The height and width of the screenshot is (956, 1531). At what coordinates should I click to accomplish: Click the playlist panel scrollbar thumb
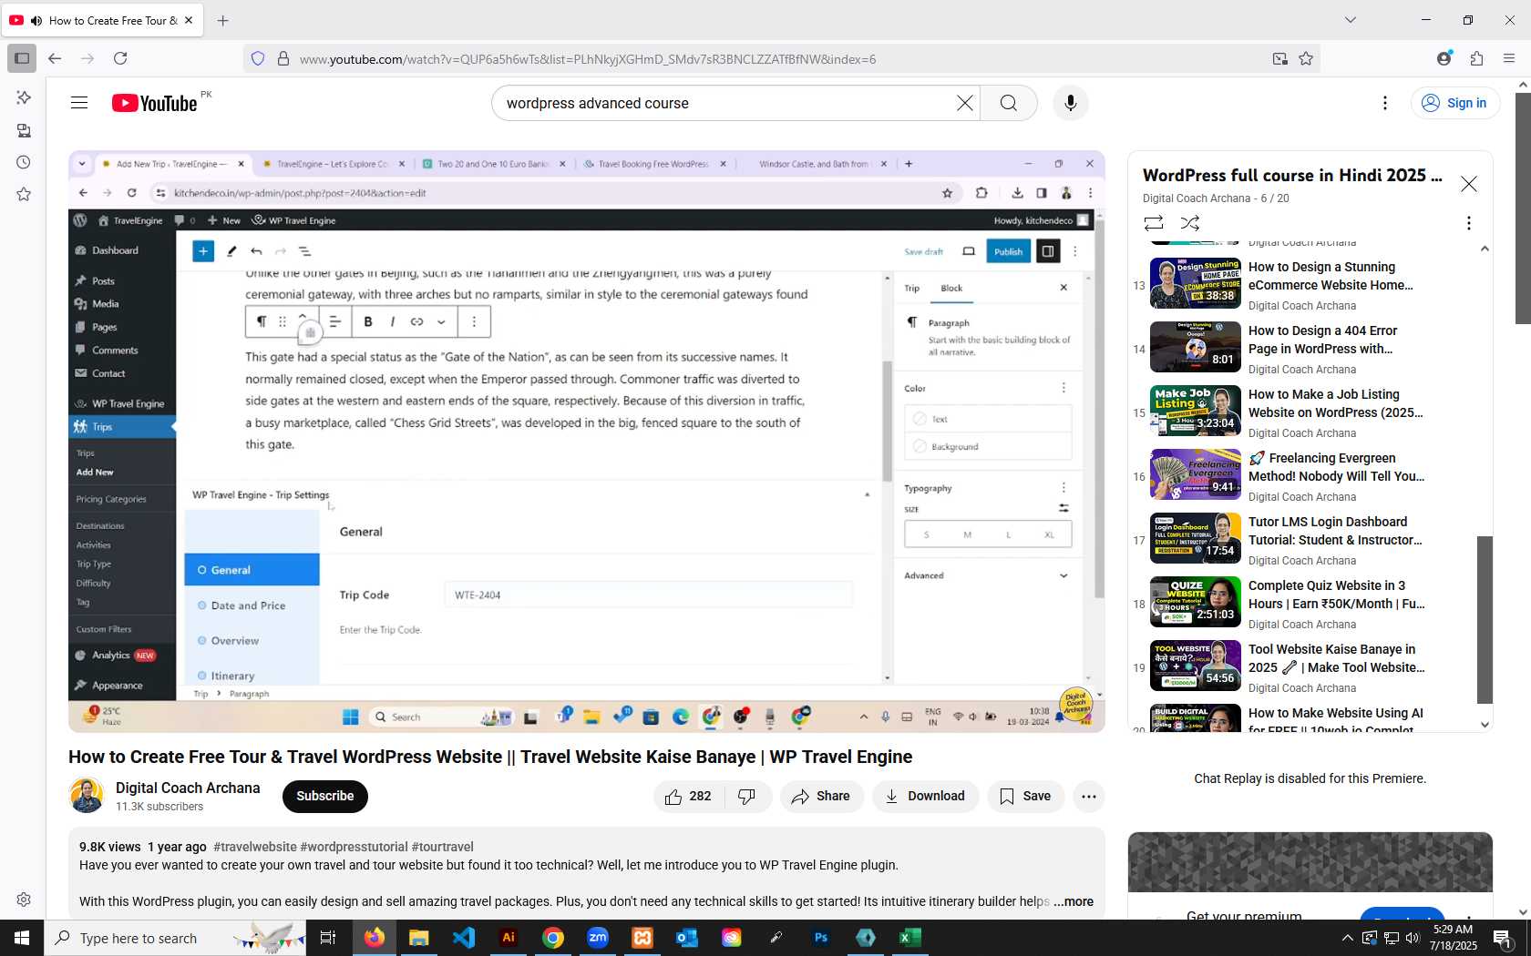1485,619
